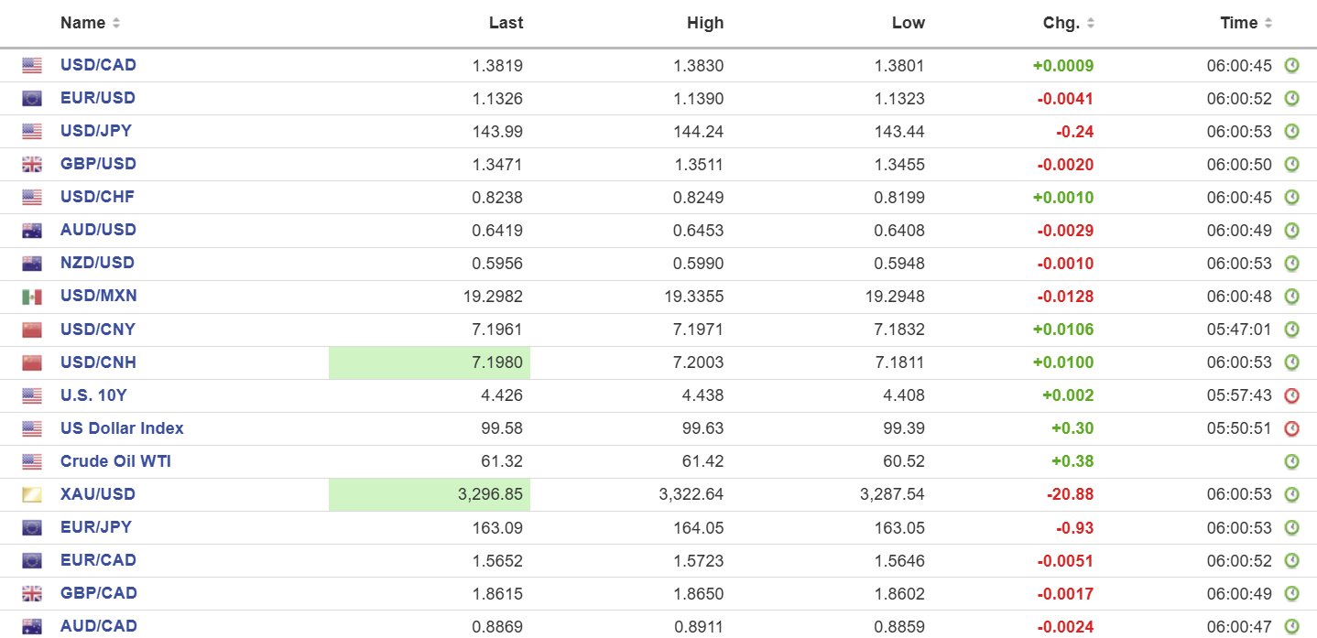Click the gold bar icon beside XAU/USD
Viewport: 1317px width, 638px height.
coord(32,495)
